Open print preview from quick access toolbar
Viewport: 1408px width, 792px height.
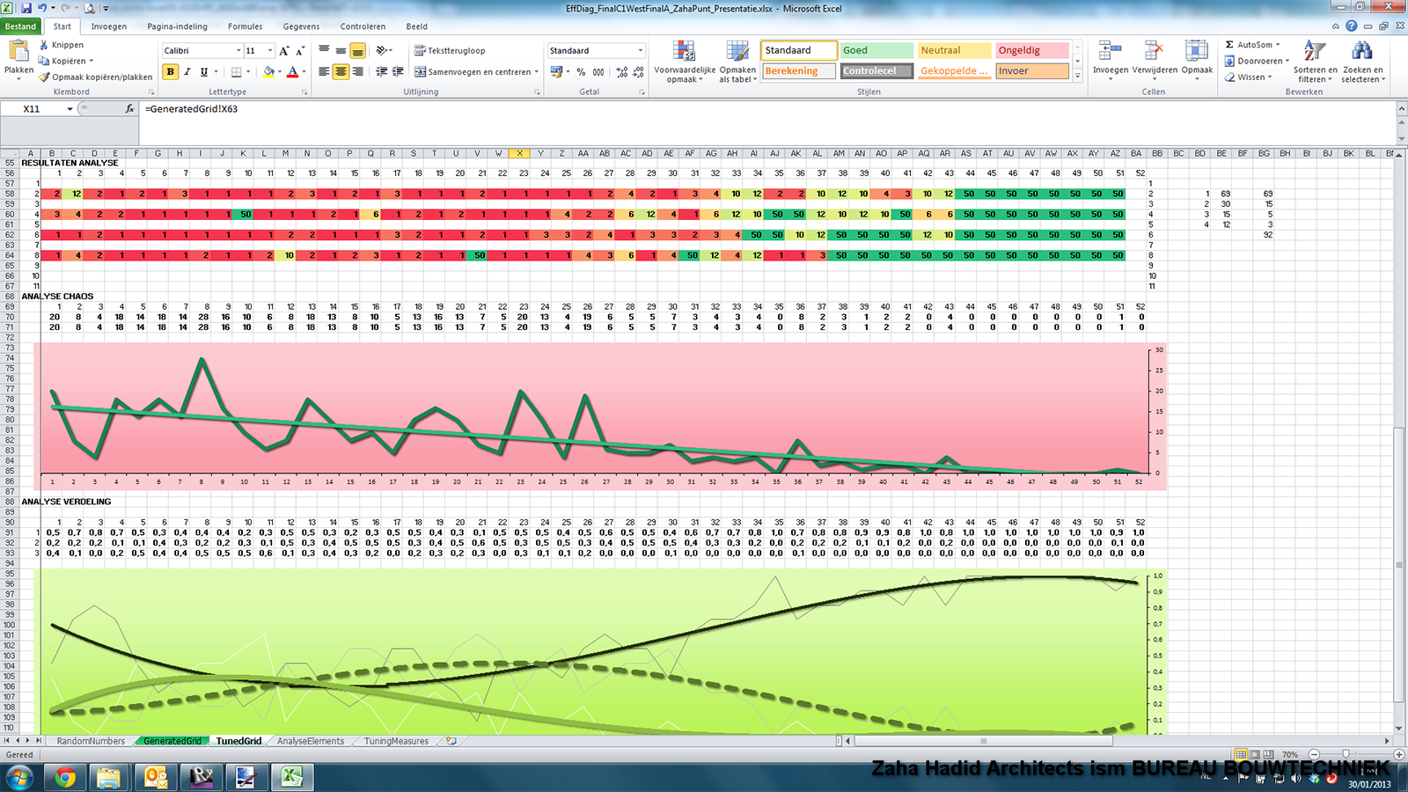[x=90, y=8]
